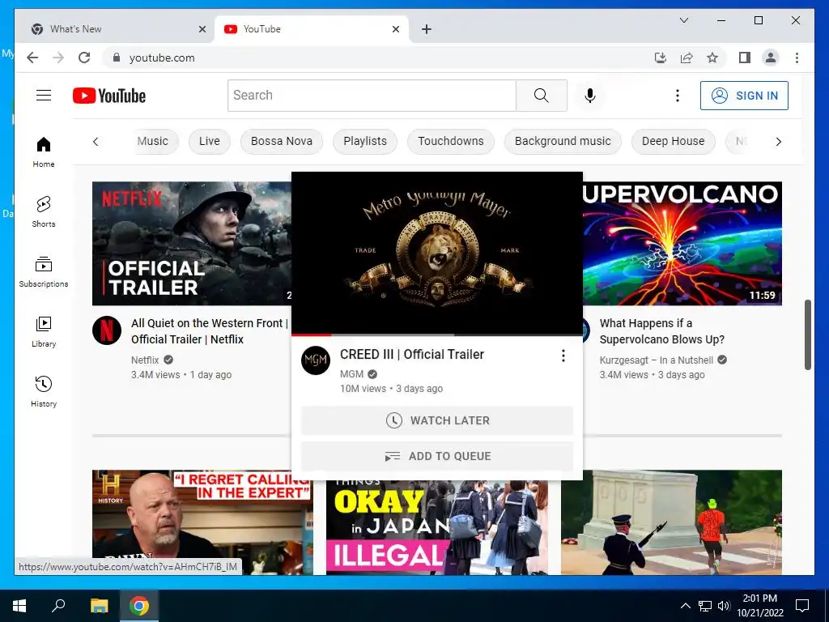Open the YouTube hamburger guide menu
Image resolution: width=829 pixels, height=622 pixels.
coord(44,96)
